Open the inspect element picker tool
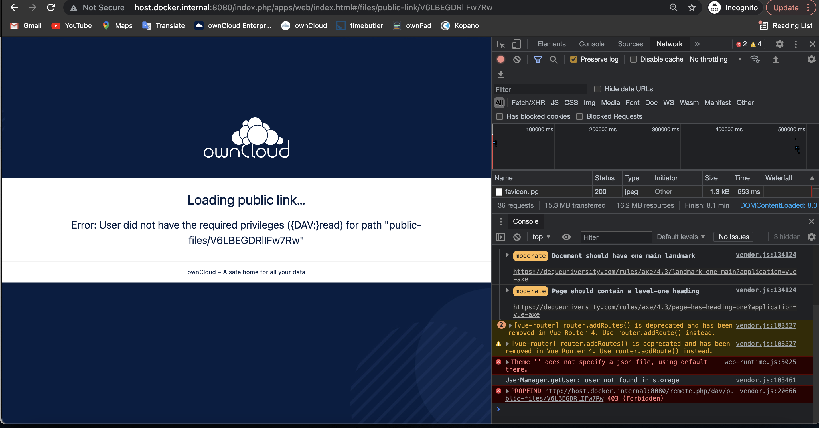This screenshot has height=428, width=819. coord(501,44)
